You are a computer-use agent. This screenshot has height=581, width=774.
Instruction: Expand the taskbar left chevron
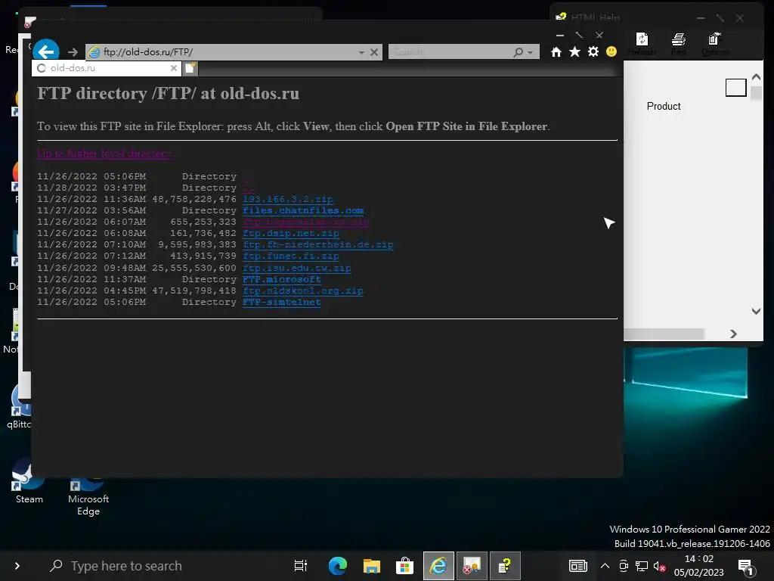tap(17, 566)
